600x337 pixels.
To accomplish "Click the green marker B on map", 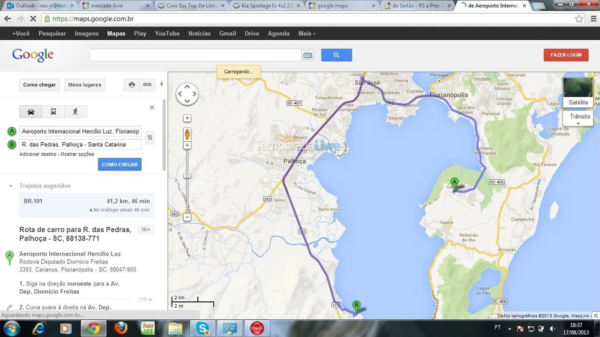I will [356, 307].
